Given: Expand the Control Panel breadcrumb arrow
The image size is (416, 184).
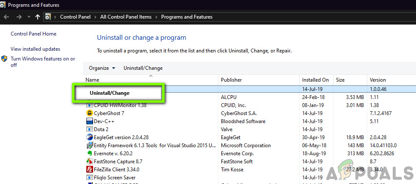Looking at the screenshot, I should [96, 17].
